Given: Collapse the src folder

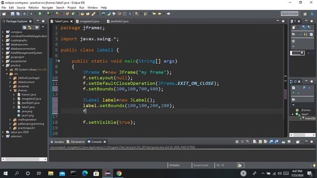Looking at the screenshot, I should point(6,74).
